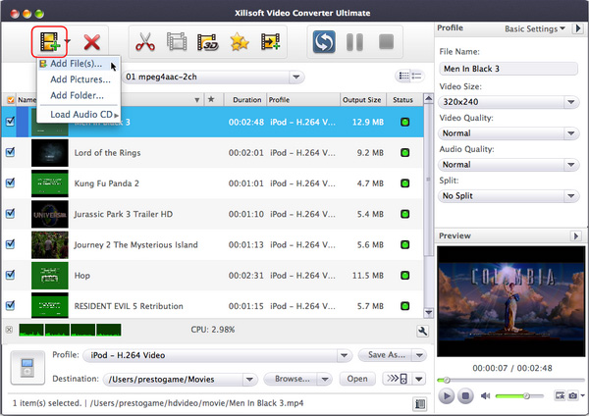This screenshot has width=589, height=416.
Task: Select Add Pictures... menu entry
Action: (x=80, y=79)
